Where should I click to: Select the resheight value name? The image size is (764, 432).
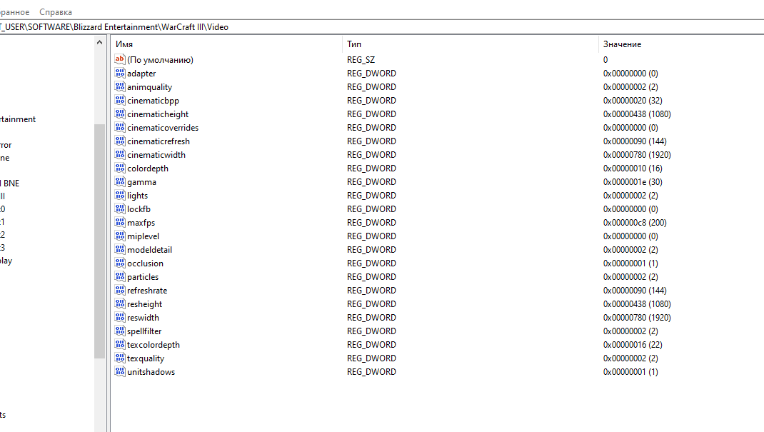145,303
